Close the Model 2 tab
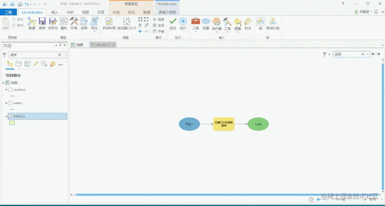This screenshot has width=385, height=206. [113, 45]
